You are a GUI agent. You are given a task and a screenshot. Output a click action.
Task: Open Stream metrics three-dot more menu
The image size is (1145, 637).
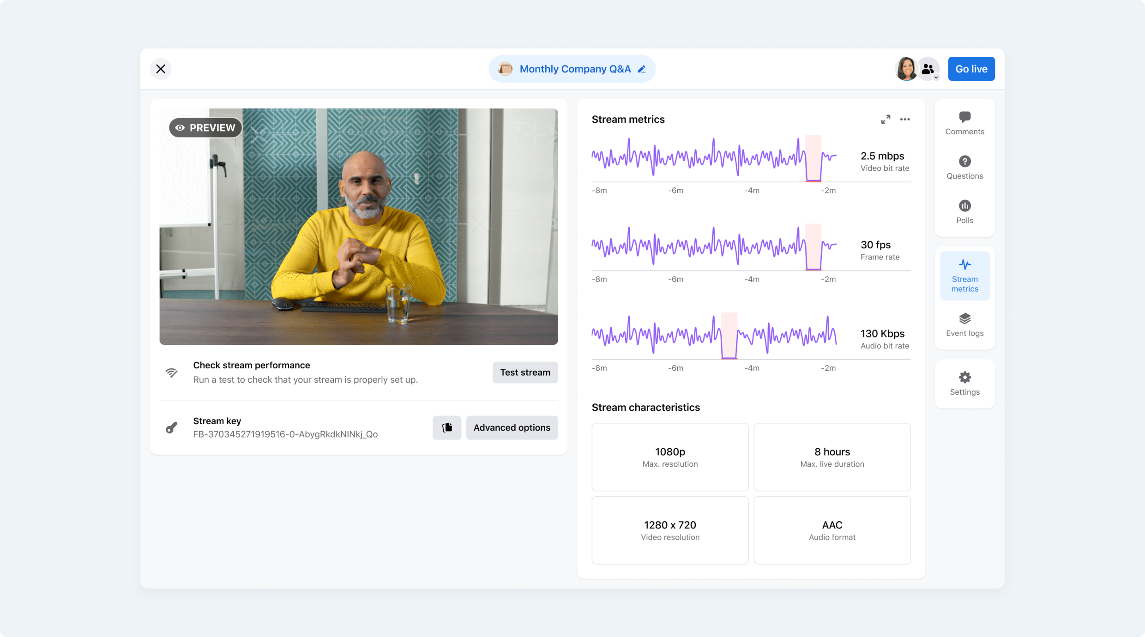tap(904, 120)
